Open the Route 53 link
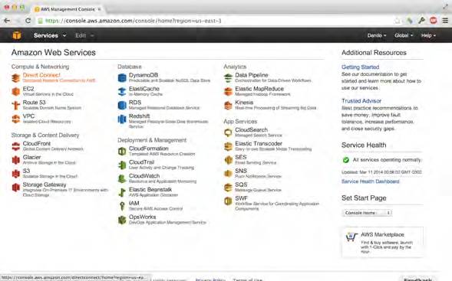The height and width of the screenshot is (281, 452). coord(34,103)
